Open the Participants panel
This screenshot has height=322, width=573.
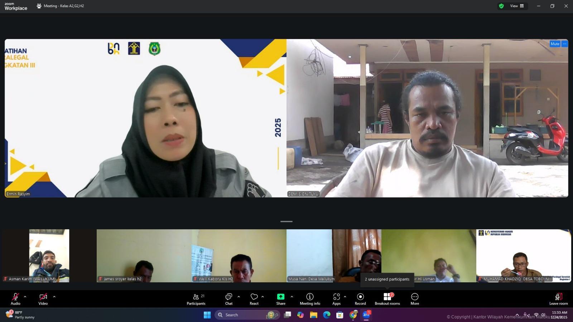pyautogui.click(x=196, y=299)
